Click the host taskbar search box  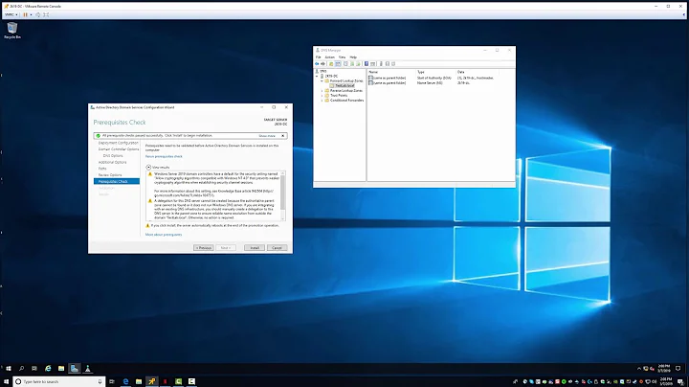click(x=59, y=381)
